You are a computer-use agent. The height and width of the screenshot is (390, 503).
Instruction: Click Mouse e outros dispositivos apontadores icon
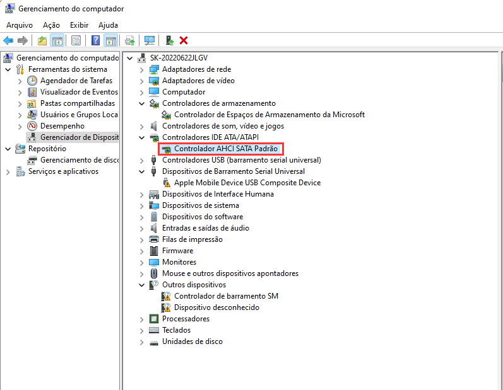154,273
